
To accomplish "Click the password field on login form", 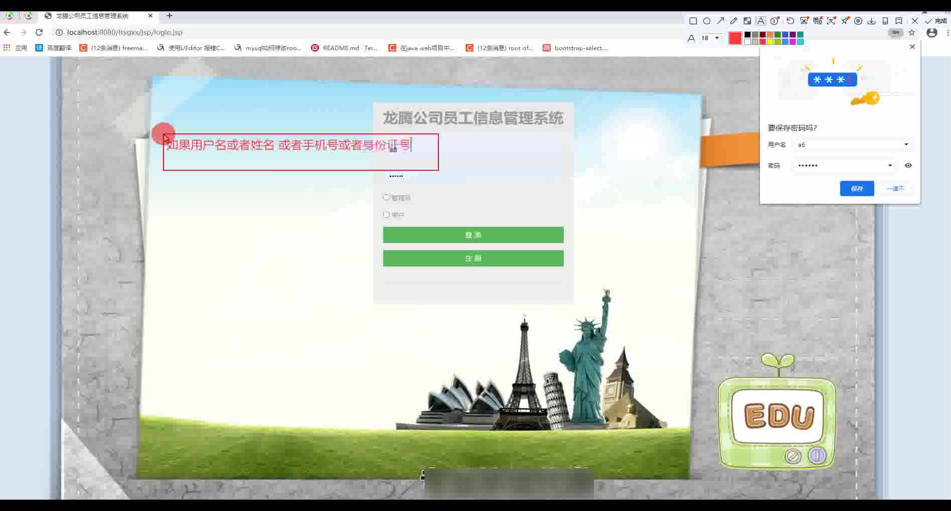I will 473,176.
